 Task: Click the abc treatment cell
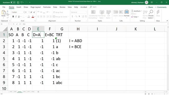[x=62, y=83]
